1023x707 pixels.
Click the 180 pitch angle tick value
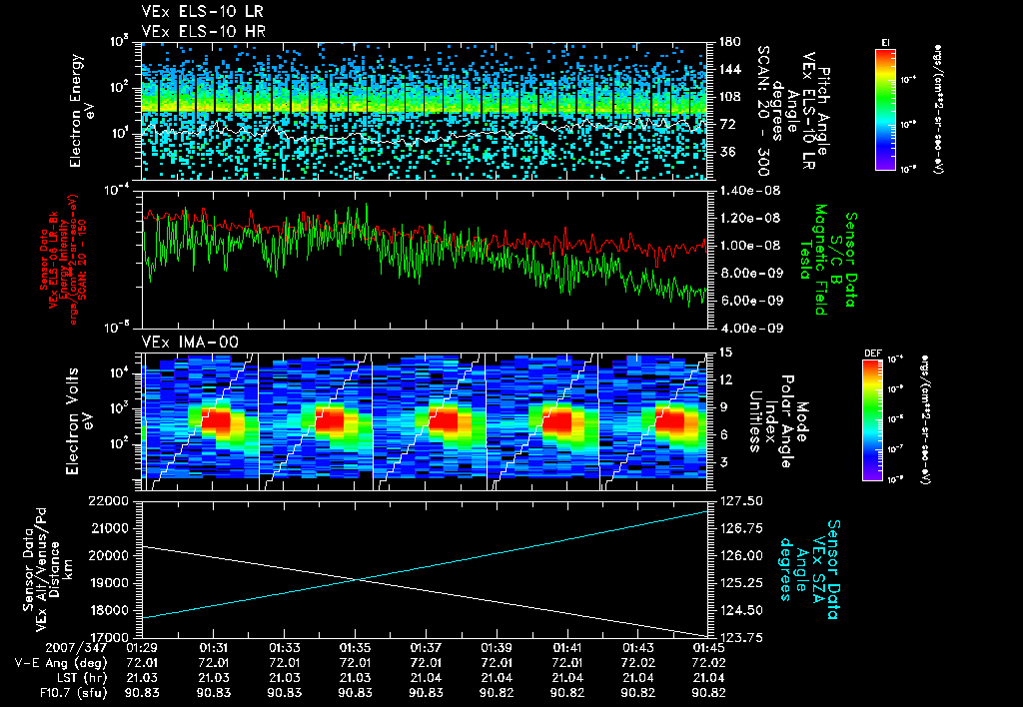coord(729,42)
